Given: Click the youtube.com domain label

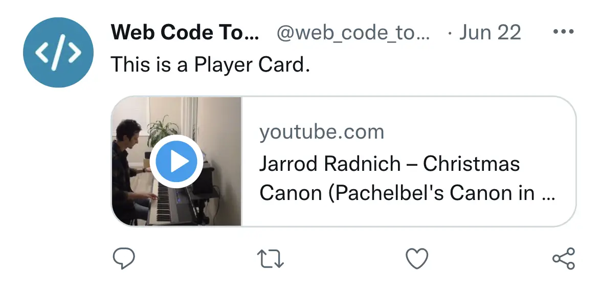Looking at the screenshot, I should [321, 132].
